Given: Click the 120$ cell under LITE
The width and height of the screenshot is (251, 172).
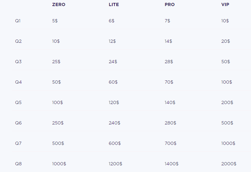Looking at the screenshot, I should pos(114,102).
